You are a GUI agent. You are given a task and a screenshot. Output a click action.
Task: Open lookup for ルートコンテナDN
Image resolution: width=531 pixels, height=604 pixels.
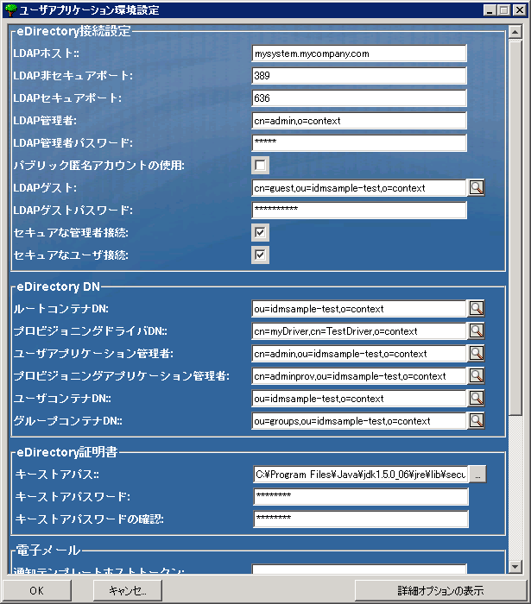point(477,308)
